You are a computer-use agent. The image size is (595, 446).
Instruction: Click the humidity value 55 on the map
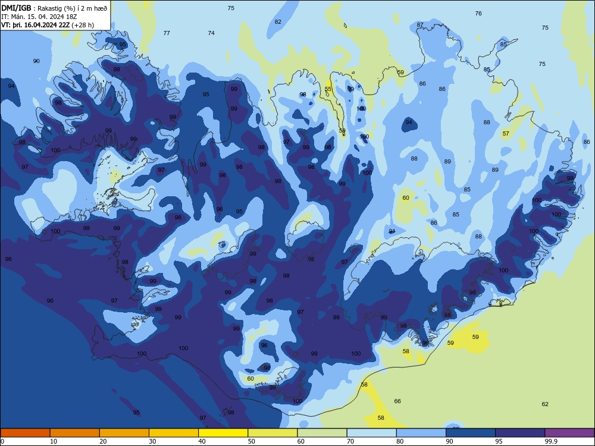(328, 89)
